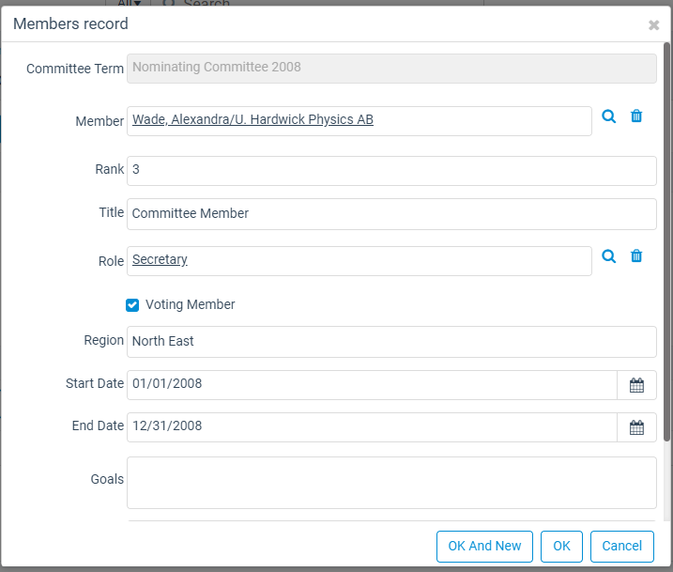Click the Voting Member label text
The width and height of the screenshot is (673, 572).
(x=191, y=304)
